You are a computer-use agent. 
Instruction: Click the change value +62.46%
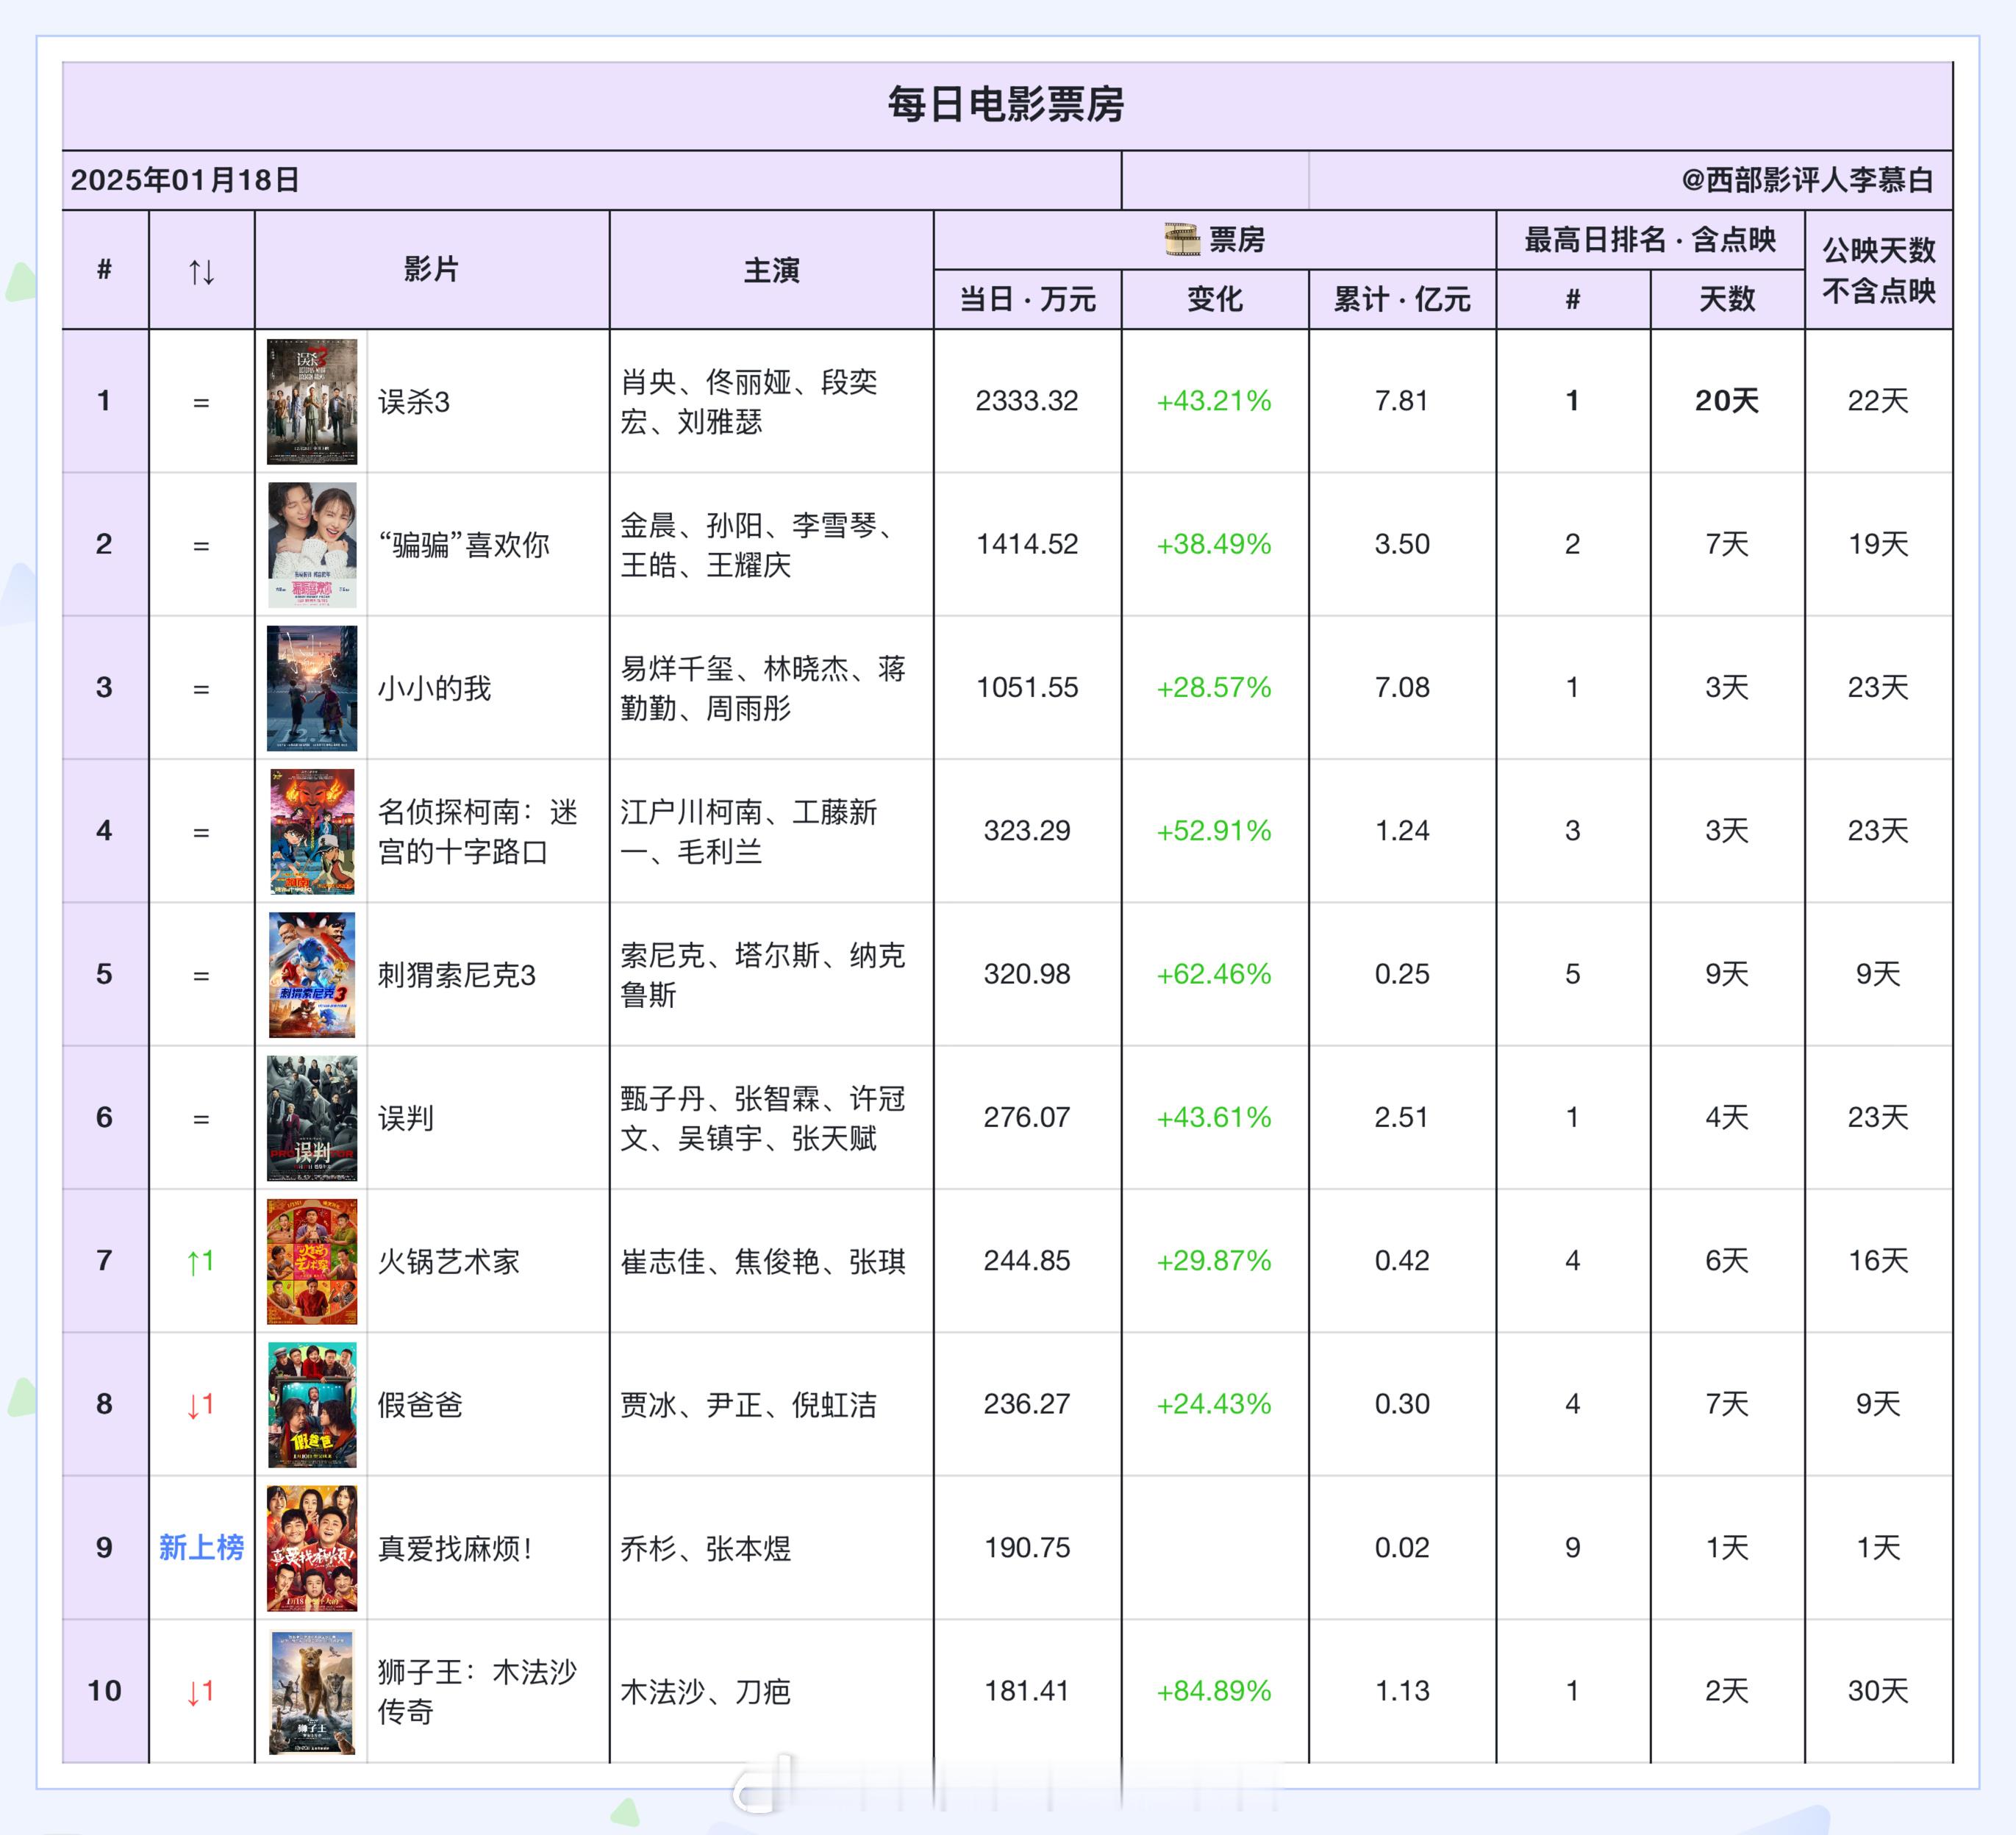pyautogui.click(x=1214, y=974)
